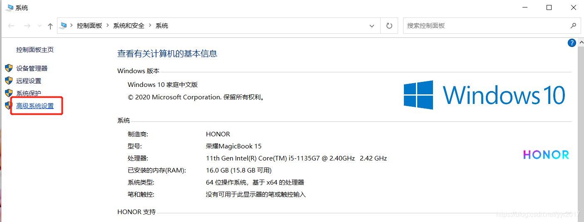
Task: Click the computer icon in address bar
Action: (x=64, y=26)
